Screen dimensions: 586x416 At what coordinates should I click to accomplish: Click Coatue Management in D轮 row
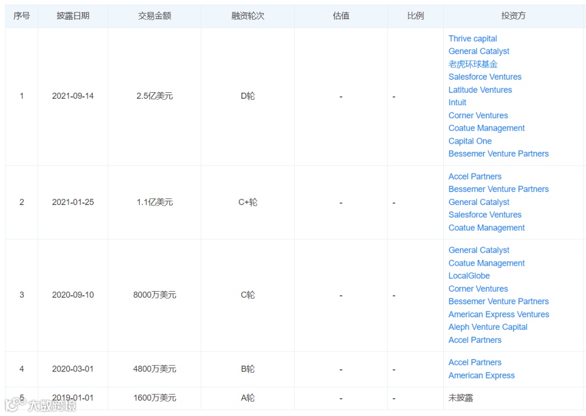coord(486,128)
